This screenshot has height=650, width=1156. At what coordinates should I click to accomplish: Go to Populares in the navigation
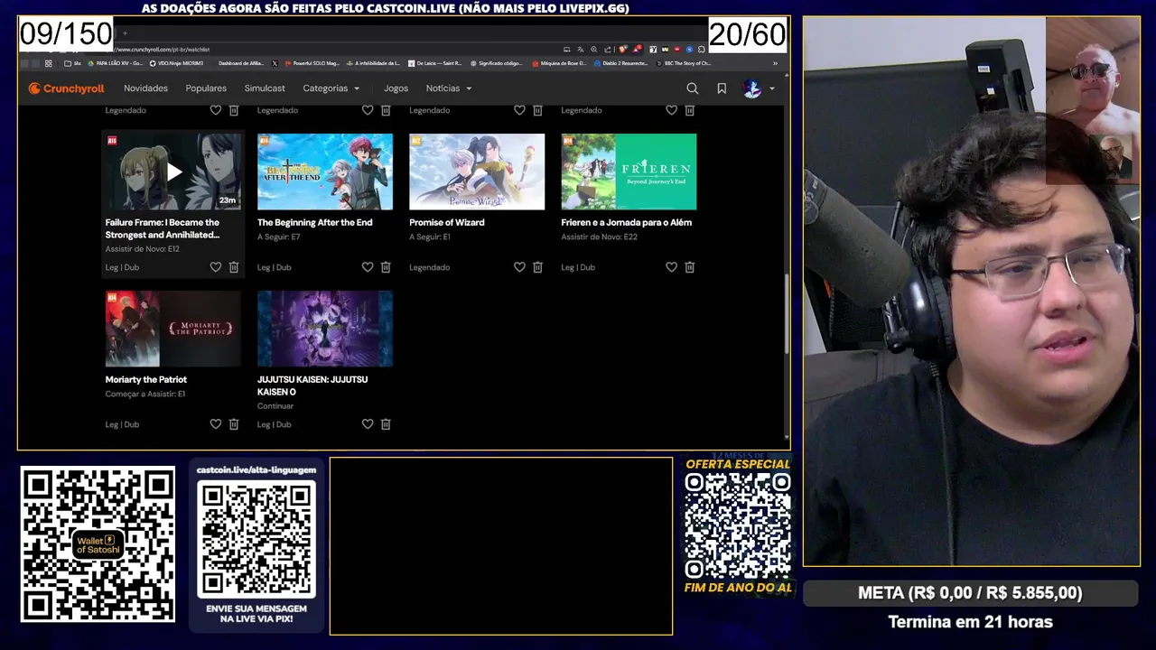point(206,88)
